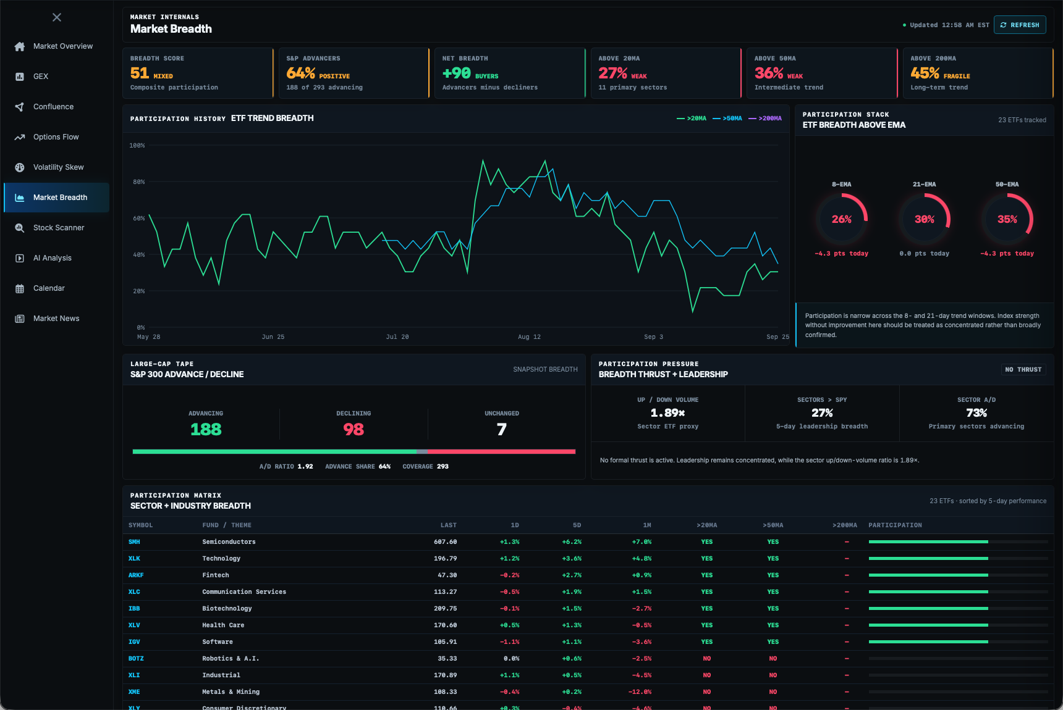
Task: Open the Market Overview page
Action: [x=56, y=46]
